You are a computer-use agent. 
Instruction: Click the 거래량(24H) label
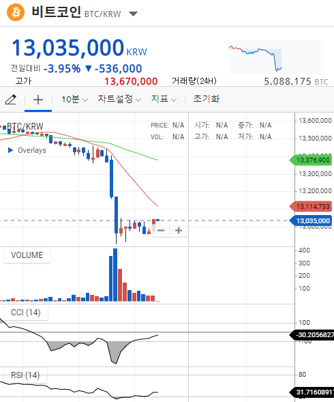pyautogui.click(x=194, y=81)
